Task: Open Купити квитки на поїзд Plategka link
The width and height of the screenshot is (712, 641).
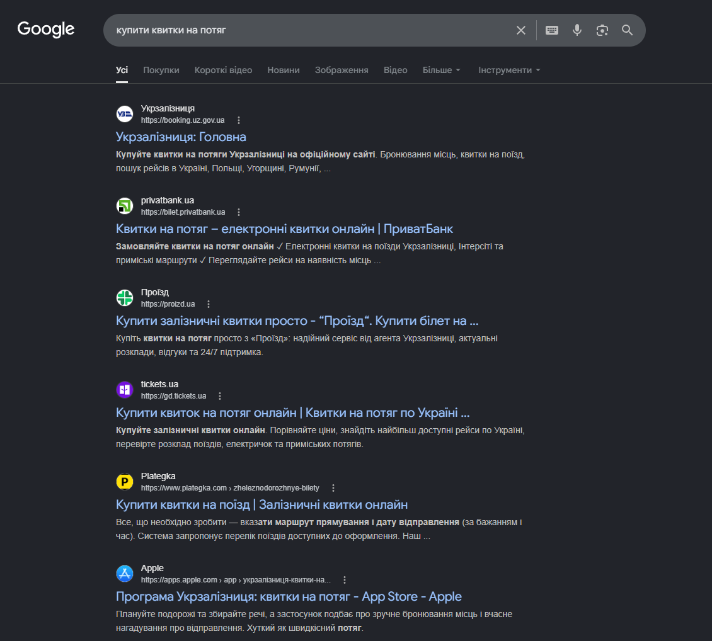Action: point(261,505)
